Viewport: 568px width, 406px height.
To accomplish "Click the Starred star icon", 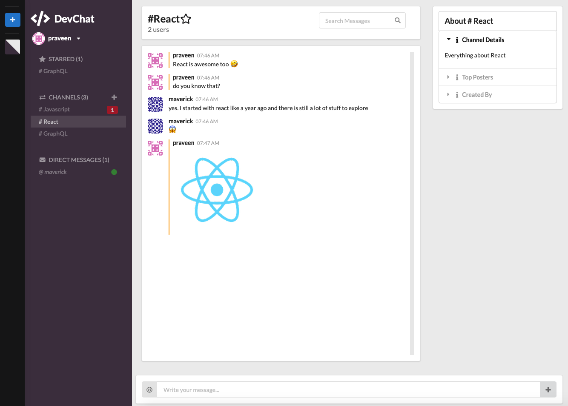I will coord(42,59).
